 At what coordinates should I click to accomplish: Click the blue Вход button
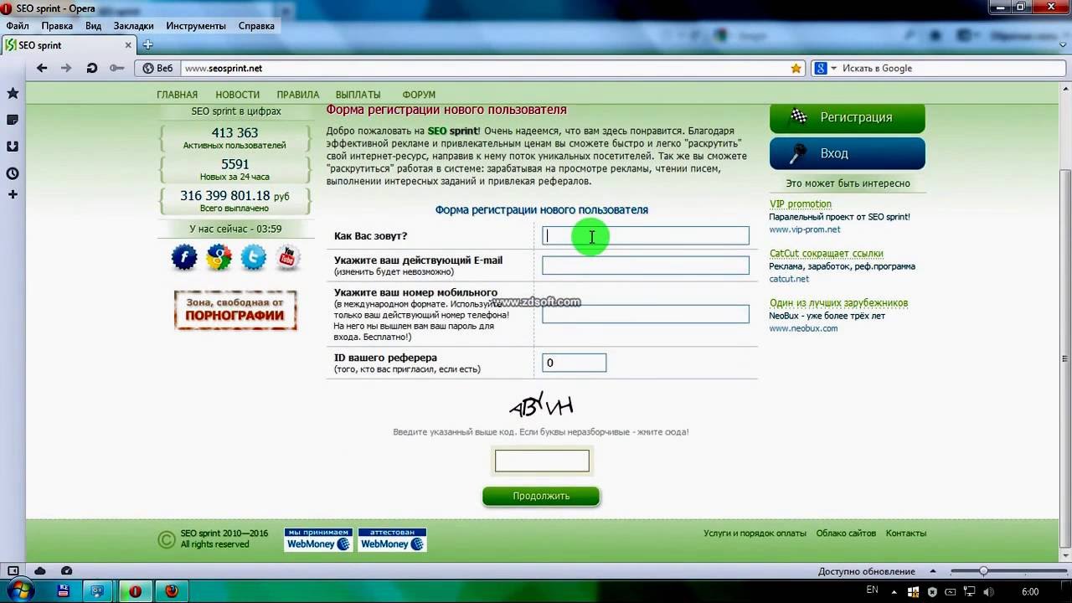[847, 153]
